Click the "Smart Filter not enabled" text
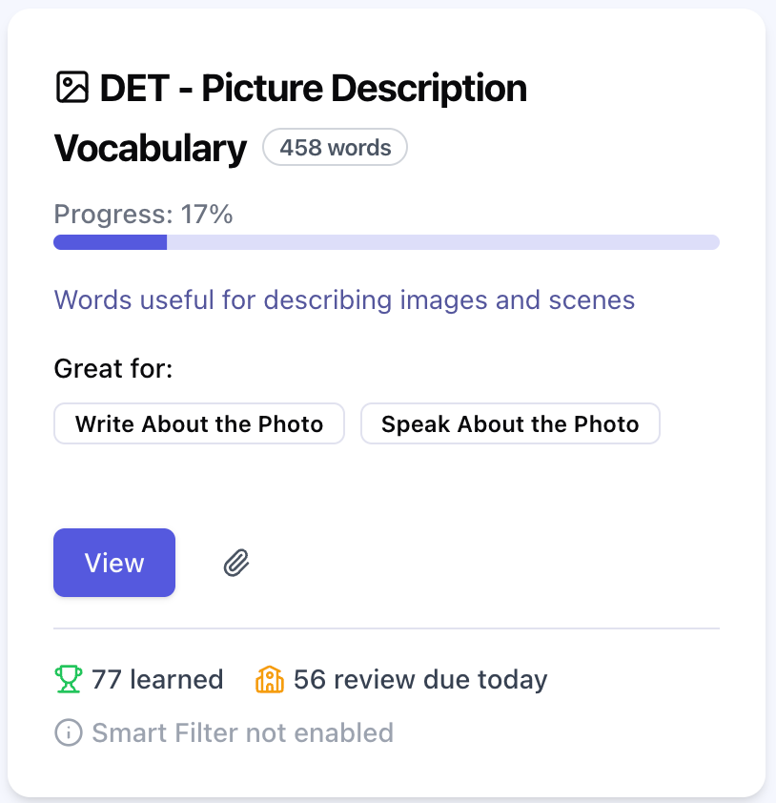 tap(242, 732)
